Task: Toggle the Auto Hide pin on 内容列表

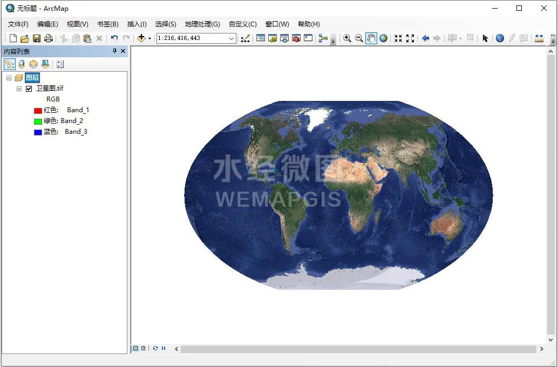Action: pos(114,51)
